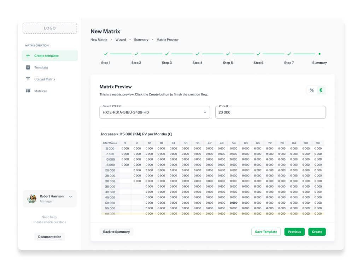The width and height of the screenshot is (362, 268).
Task: Switch matrix view to euro mode
Action: [321, 90]
